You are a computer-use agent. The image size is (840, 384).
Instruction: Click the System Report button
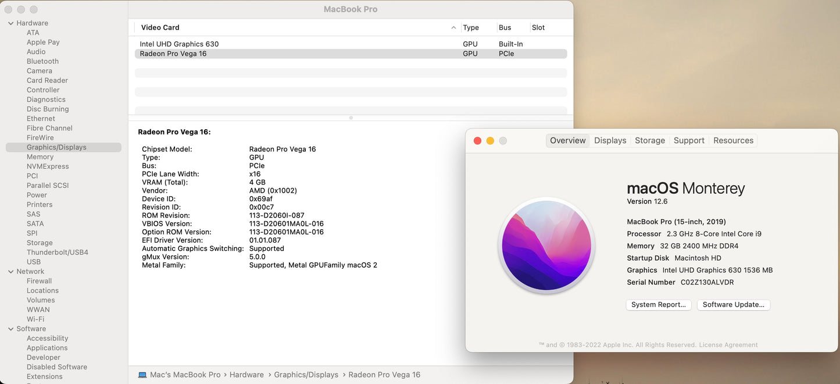point(658,304)
